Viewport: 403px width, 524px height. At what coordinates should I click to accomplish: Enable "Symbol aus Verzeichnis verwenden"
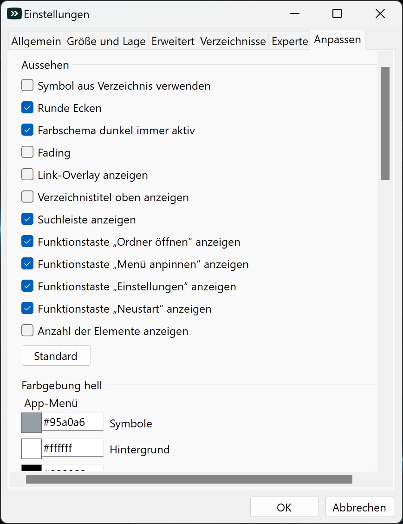click(27, 85)
